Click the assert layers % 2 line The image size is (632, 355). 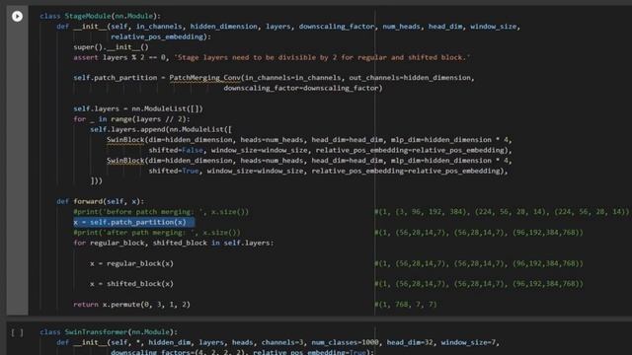[272, 57]
